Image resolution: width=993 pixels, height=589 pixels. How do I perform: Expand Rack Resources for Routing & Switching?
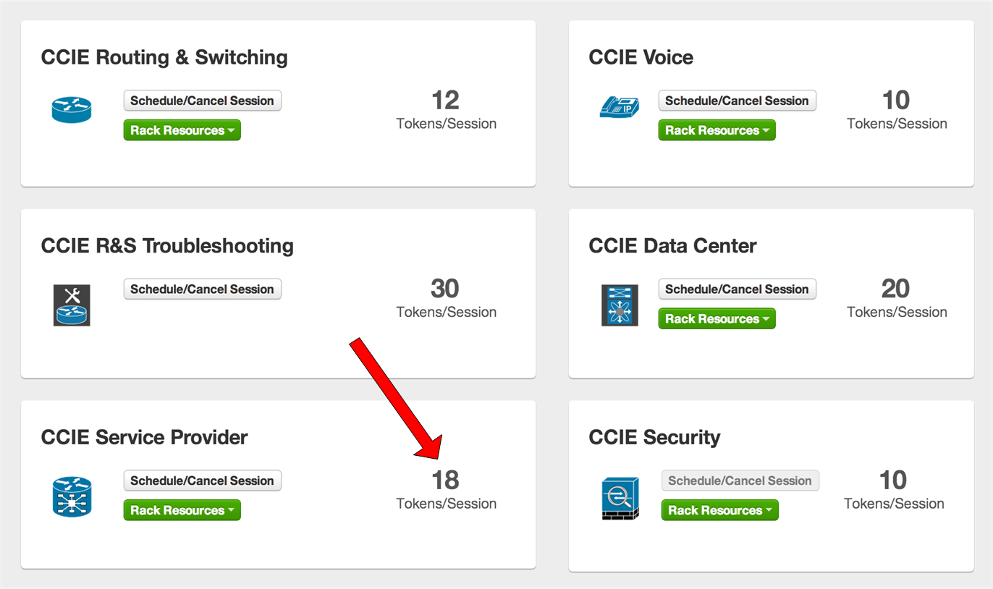182,130
